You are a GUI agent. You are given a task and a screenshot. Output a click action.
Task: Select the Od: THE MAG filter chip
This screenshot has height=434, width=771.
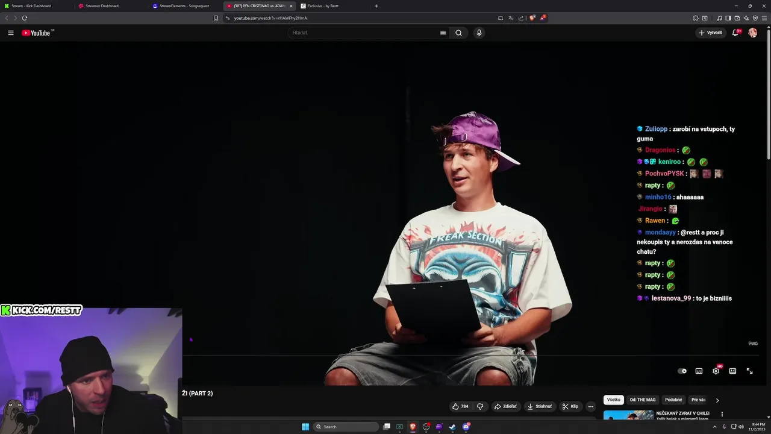click(643, 400)
